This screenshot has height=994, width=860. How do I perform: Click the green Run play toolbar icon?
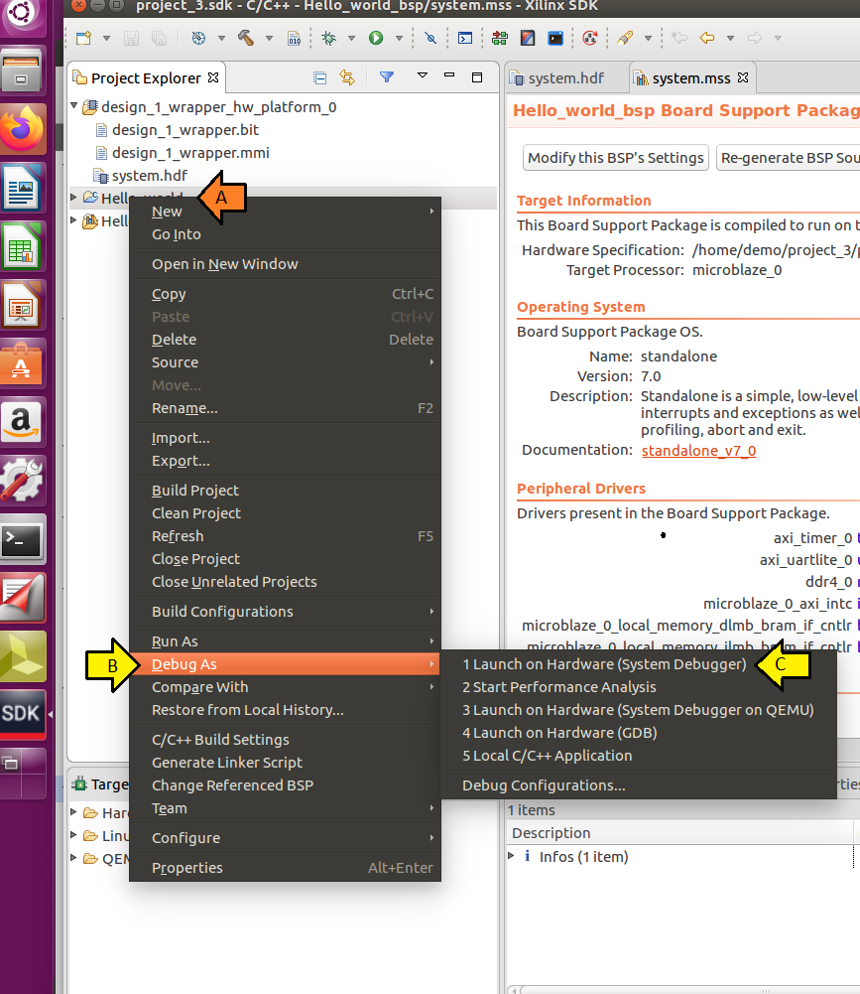376,38
